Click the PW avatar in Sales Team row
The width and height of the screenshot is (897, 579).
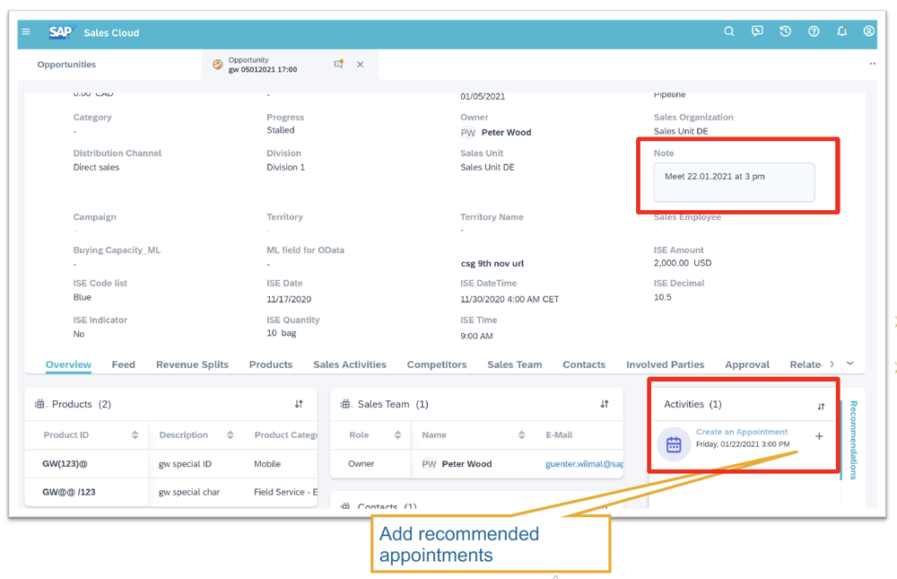(x=429, y=464)
